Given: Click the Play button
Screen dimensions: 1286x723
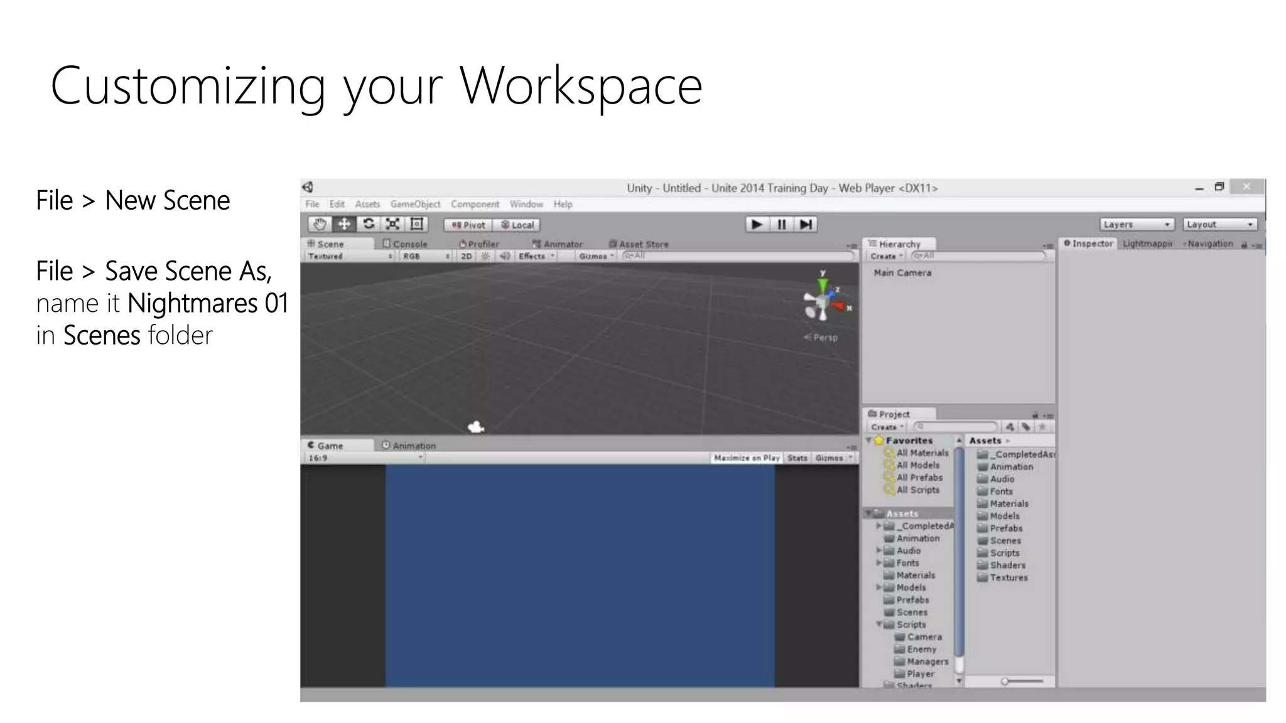Looking at the screenshot, I should pyautogui.click(x=757, y=224).
